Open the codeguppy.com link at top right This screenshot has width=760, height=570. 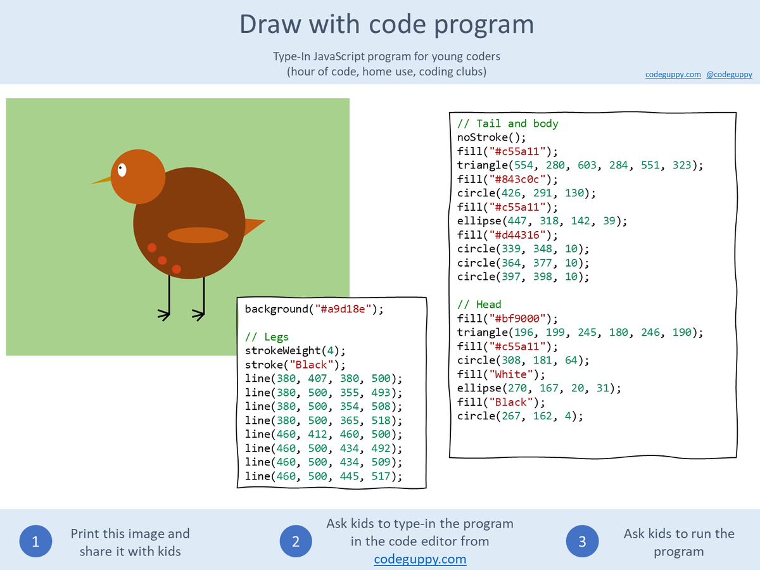[673, 74]
